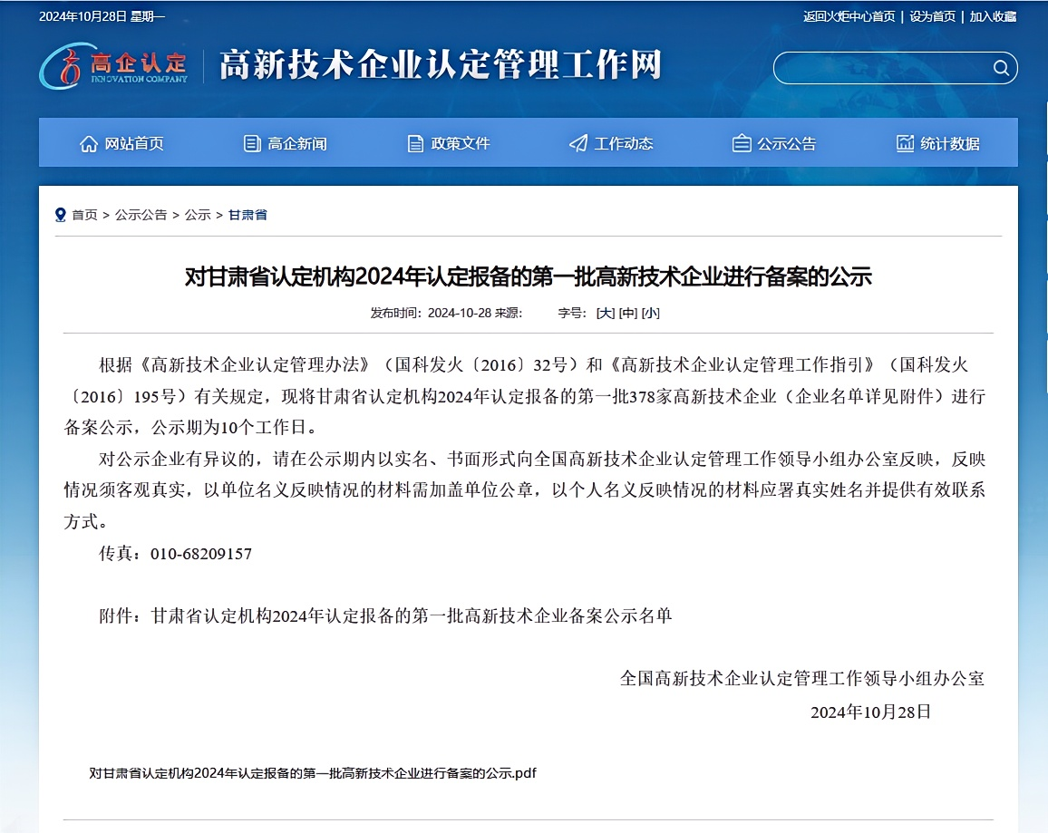Set font size to medium 中
Image resolution: width=1048 pixels, height=833 pixels.
click(x=627, y=313)
